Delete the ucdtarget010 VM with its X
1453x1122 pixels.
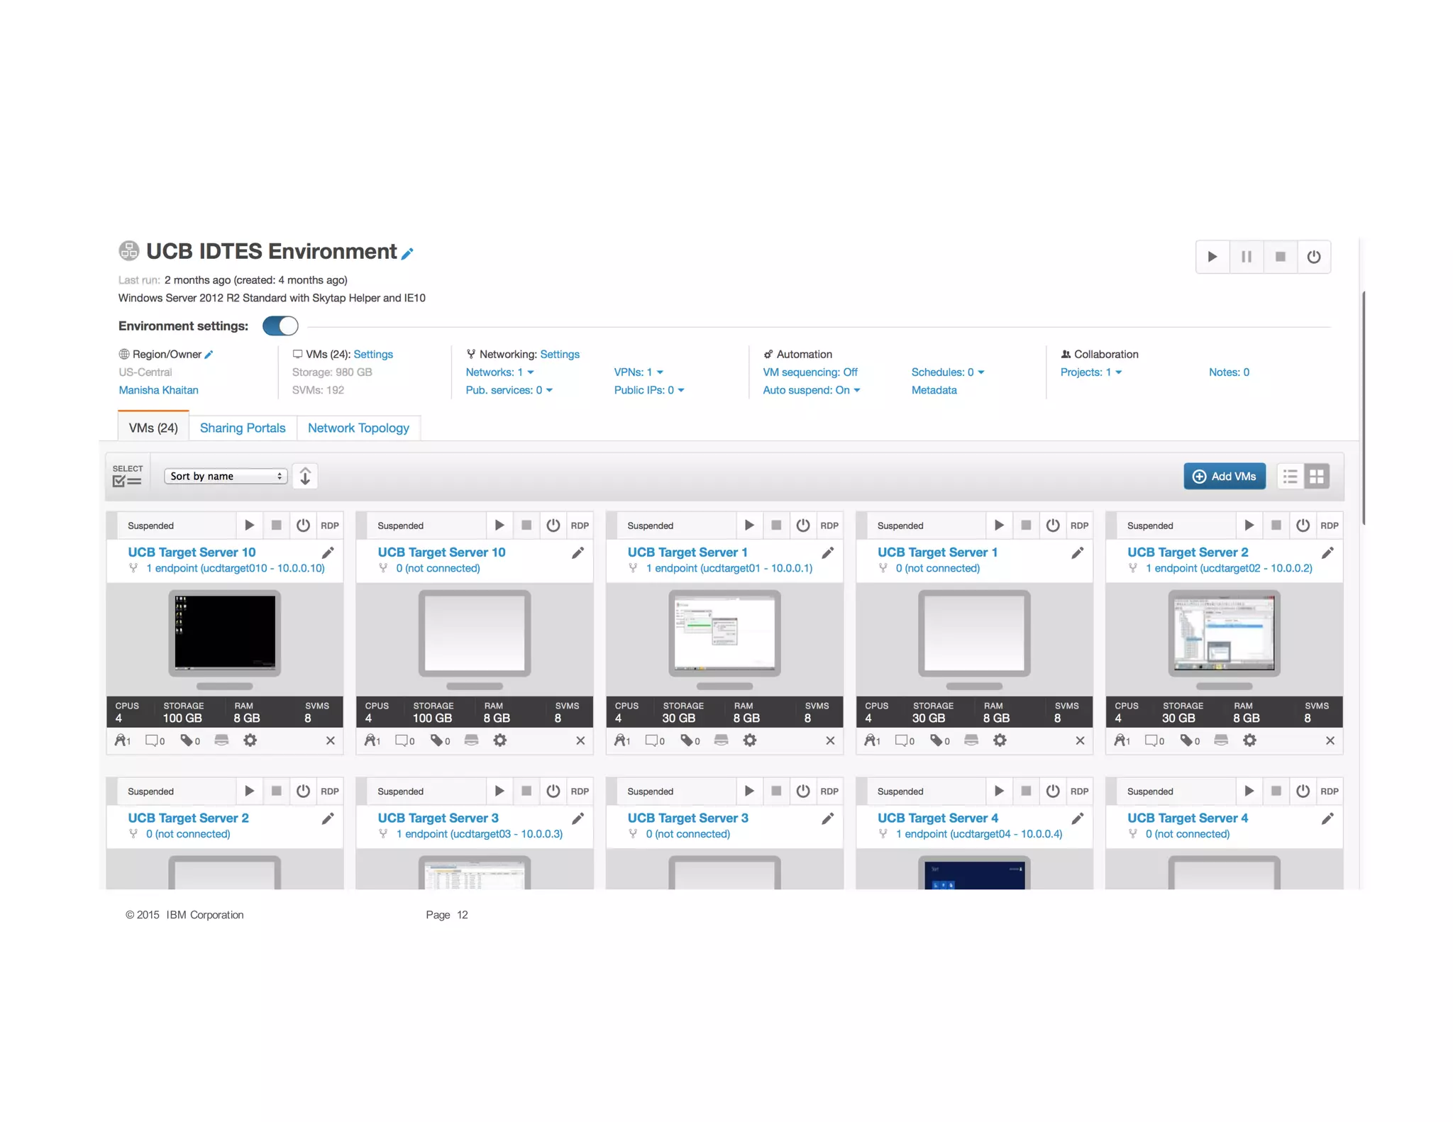point(331,740)
